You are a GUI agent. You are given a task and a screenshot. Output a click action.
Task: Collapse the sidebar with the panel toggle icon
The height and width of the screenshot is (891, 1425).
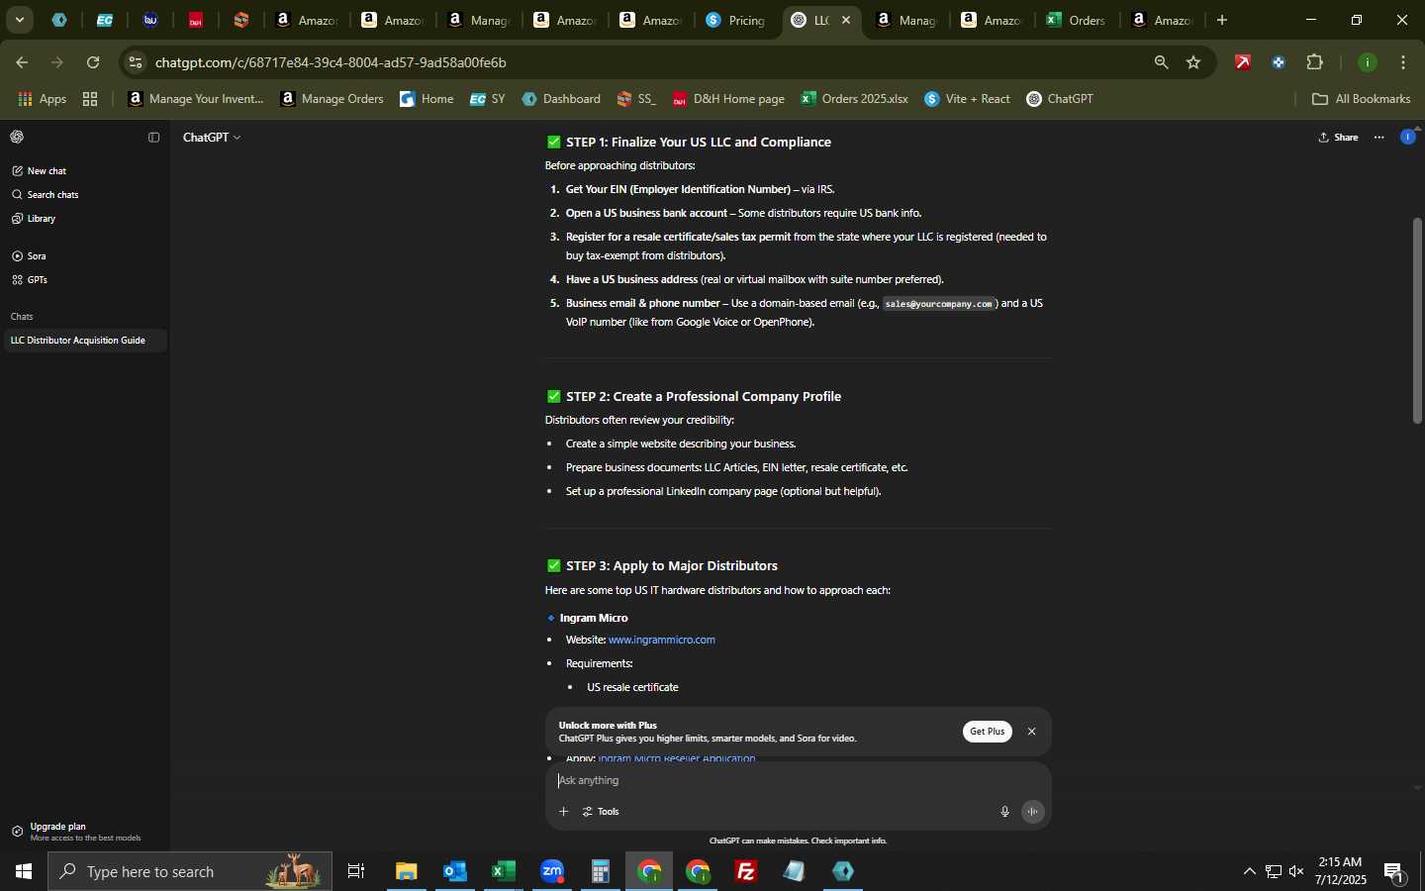pos(153,138)
